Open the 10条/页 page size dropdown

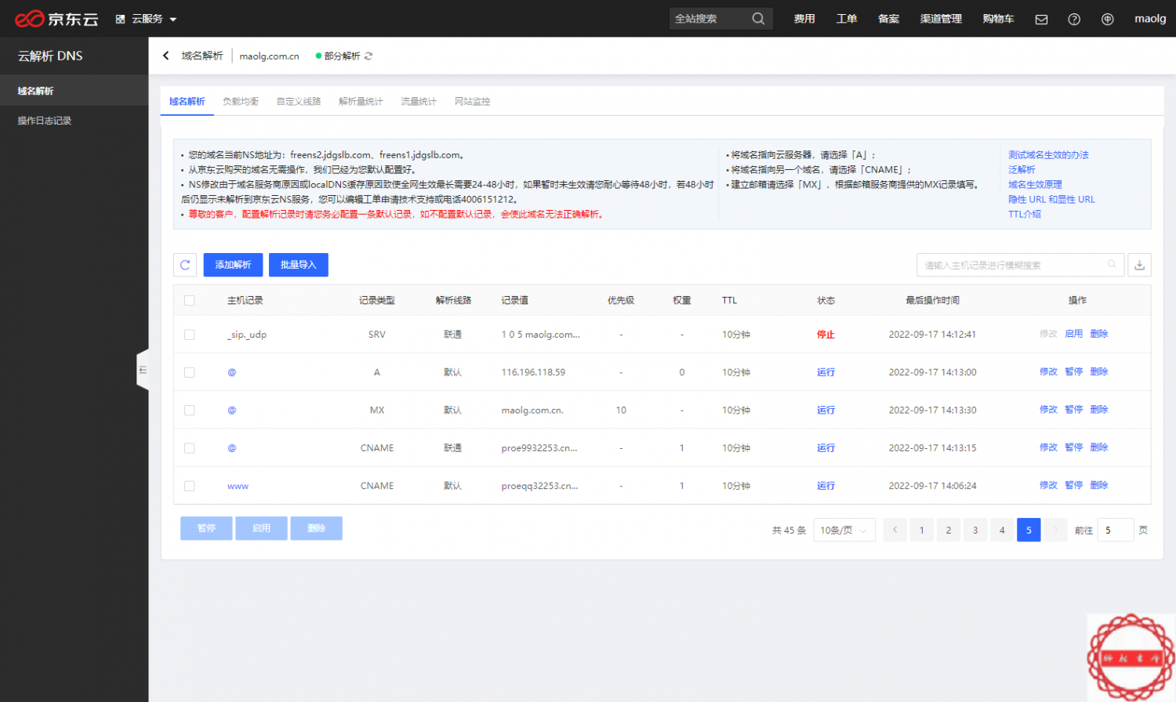click(x=844, y=530)
